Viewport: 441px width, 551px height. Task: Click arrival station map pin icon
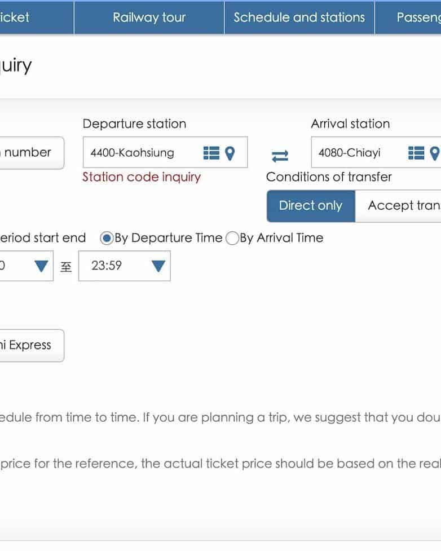434,153
